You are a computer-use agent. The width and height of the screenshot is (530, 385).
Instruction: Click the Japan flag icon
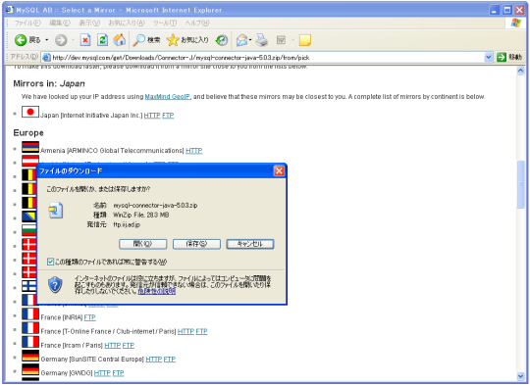[30, 112]
